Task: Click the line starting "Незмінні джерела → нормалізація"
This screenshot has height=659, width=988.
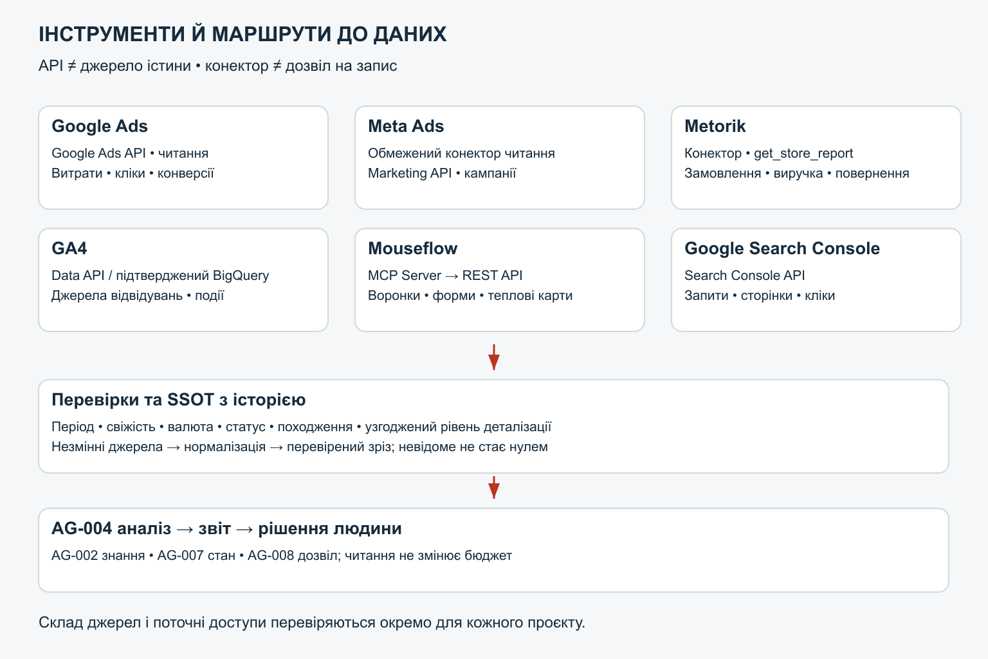Action: (300, 447)
